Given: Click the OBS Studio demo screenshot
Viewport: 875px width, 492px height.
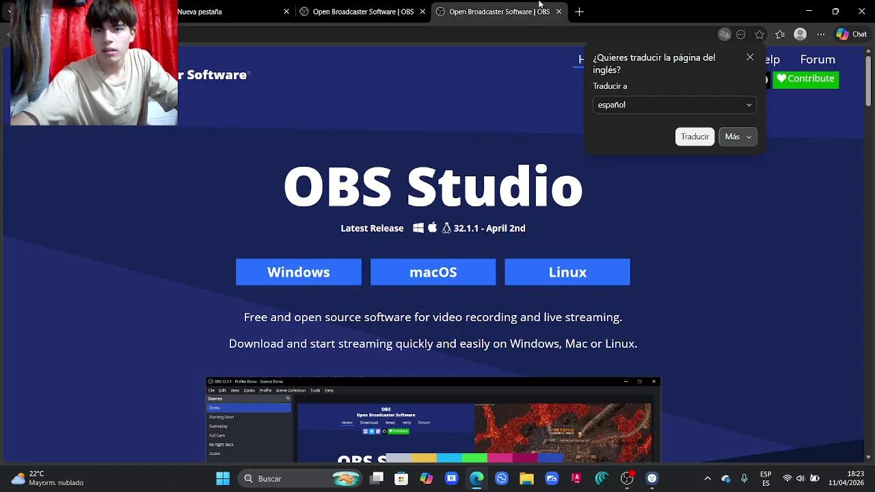Looking at the screenshot, I should [433, 420].
